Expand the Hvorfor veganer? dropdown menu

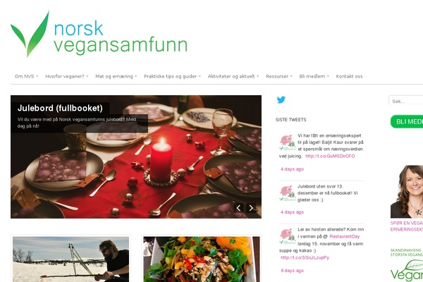click(x=67, y=76)
